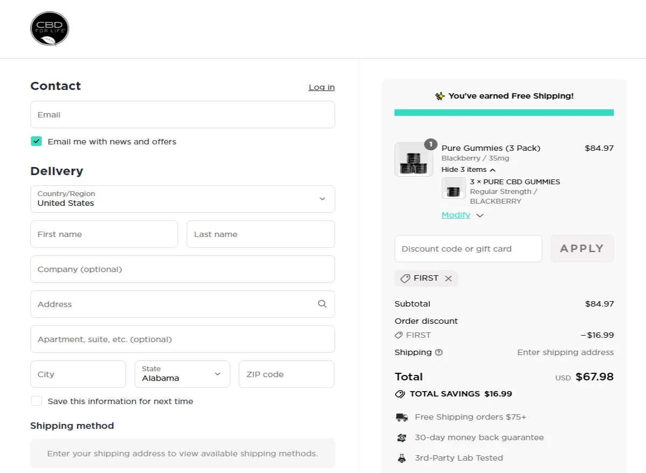
Task: Click the Pure Gummies product thumbnail
Action: tap(413, 159)
